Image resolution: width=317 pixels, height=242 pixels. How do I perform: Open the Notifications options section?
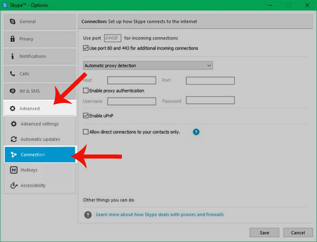coord(40,56)
